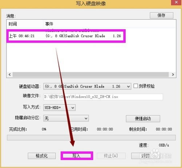Click the 终止[A] abort button
Image resolution: width=182 pixels, height=168 pixels.
111,156
